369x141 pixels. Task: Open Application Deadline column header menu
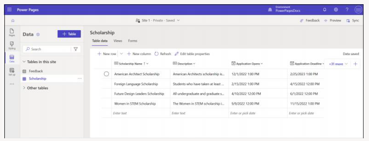(307, 64)
